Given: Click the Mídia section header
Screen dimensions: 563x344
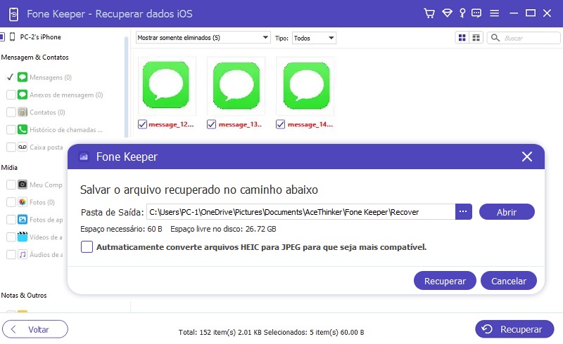Looking at the screenshot, I should pos(9,168).
